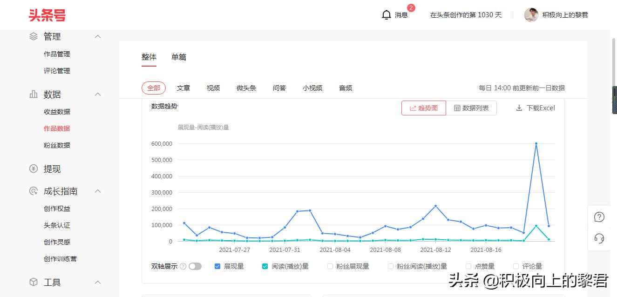Collapse the 数据 section chevron

pos(97,94)
